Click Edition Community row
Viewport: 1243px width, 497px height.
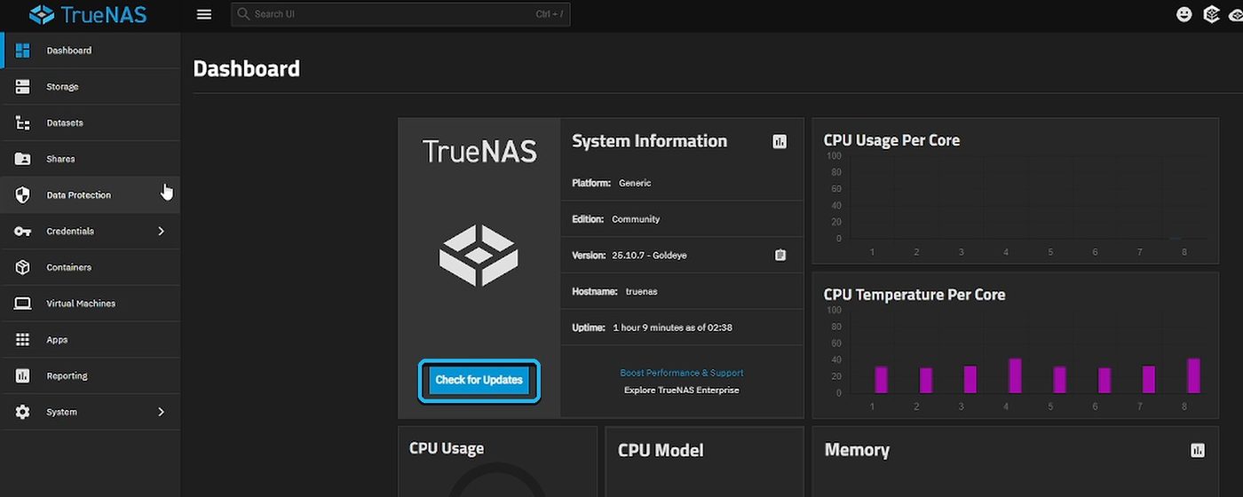682,219
